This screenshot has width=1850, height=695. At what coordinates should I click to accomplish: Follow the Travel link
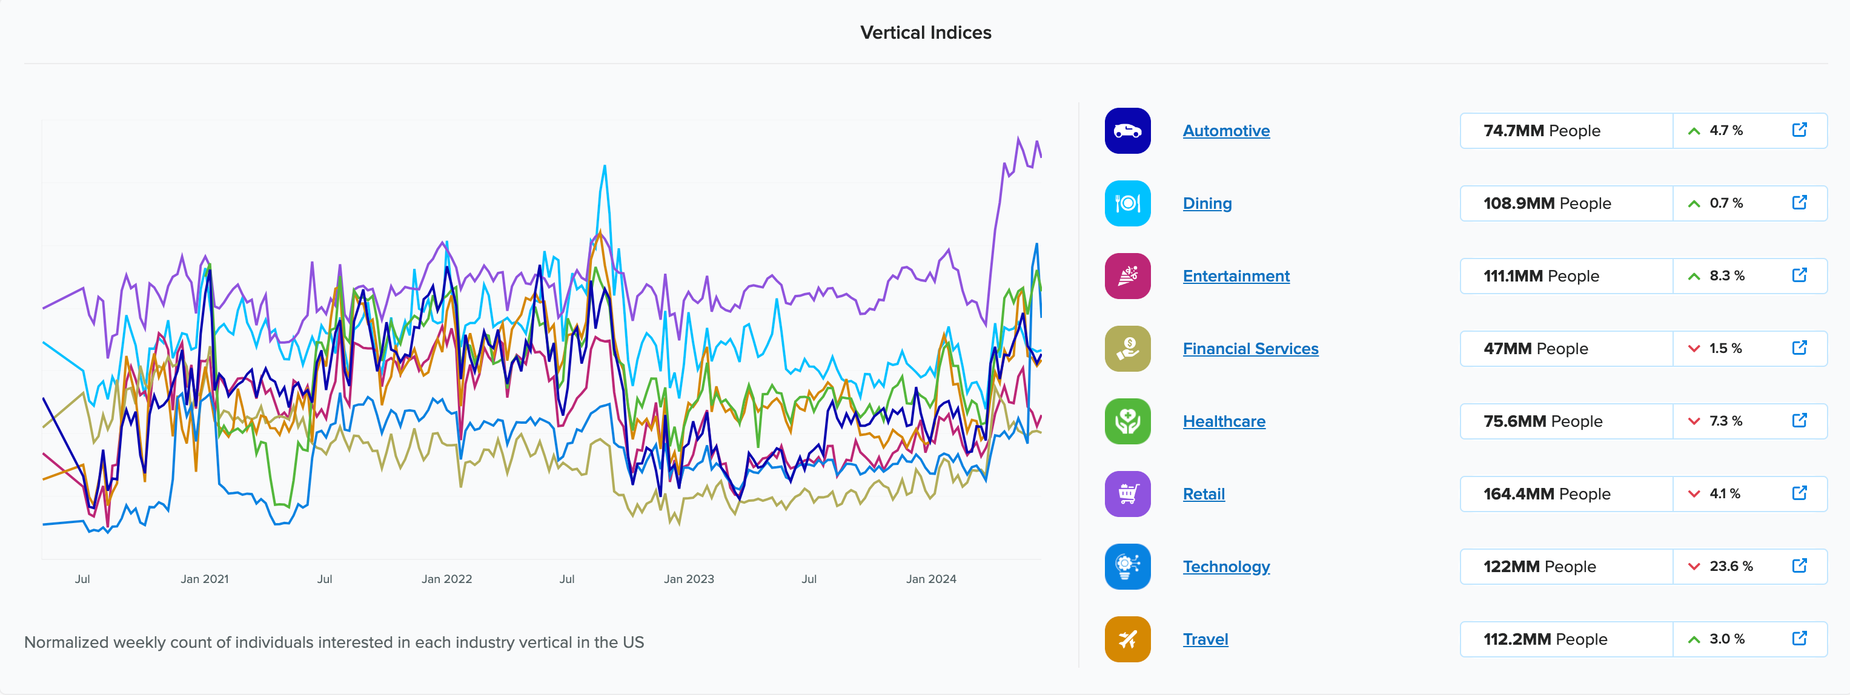pyautogui.click(x=1205, y=639)
